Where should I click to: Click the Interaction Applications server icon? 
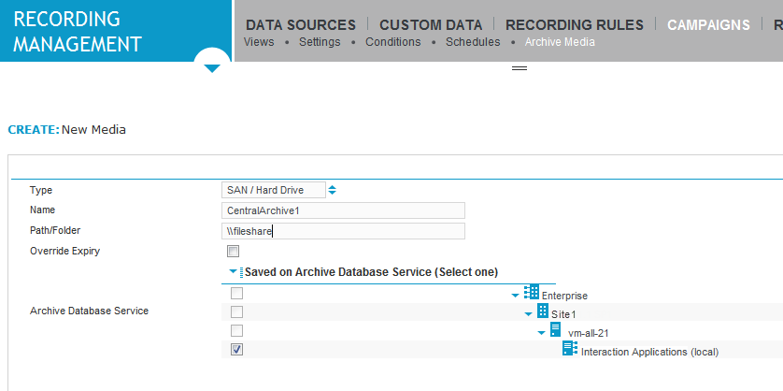[569, 349]
